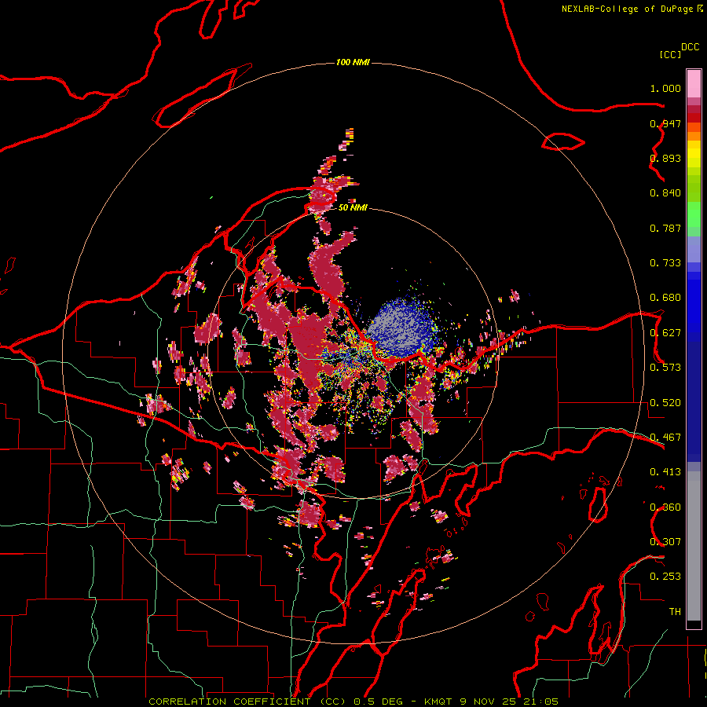This screenshot has width=707, height=707.
Task: Click the 0.680 scale label
Action: coord(665,298)
